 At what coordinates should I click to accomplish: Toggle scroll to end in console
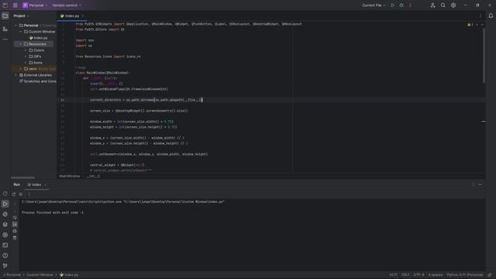[15, 224]
